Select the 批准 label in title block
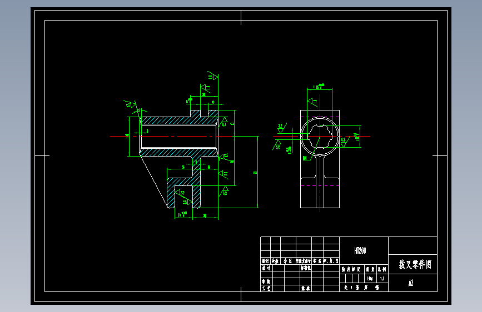The width and height of the screenshot is (482, 312). click(x=306, y=288)
